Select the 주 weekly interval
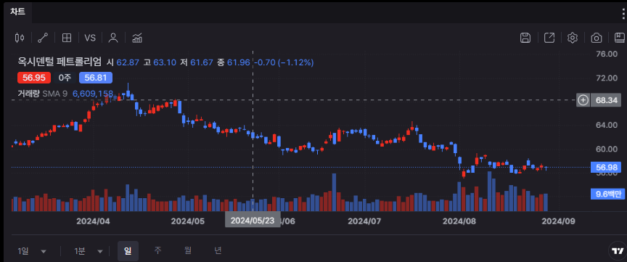 click(x=158, y=251)
